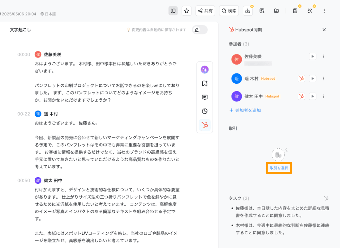Open the comments icon in side toolbar
Viewport: 340px width, 248px height.
click(205, 97)
